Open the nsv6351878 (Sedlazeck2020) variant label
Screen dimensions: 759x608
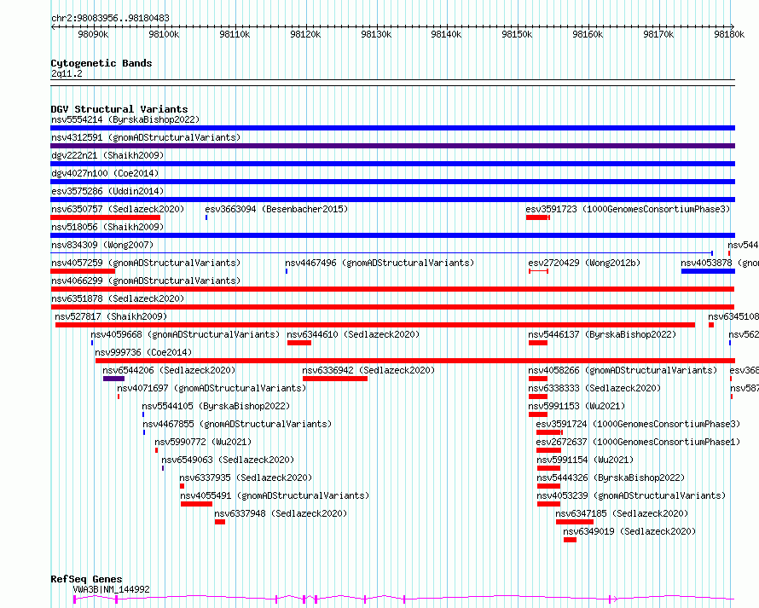[x=118, y=298]
